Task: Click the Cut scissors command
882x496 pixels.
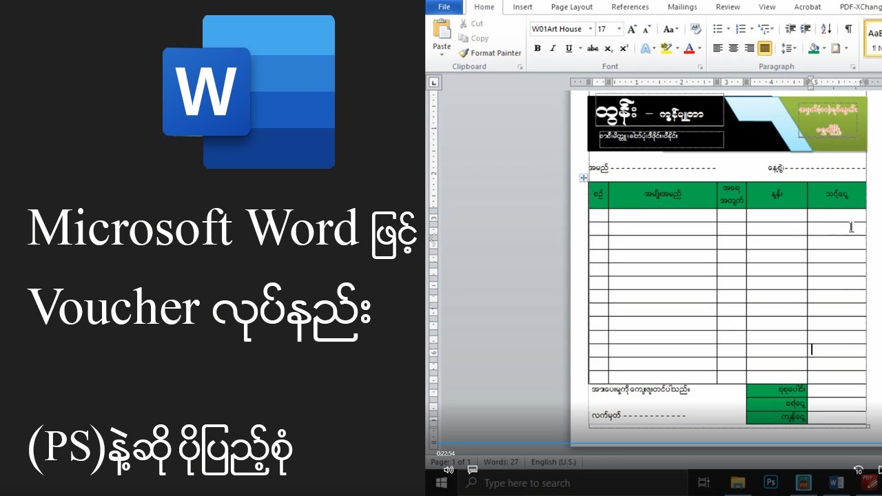Action: (471, 23)
